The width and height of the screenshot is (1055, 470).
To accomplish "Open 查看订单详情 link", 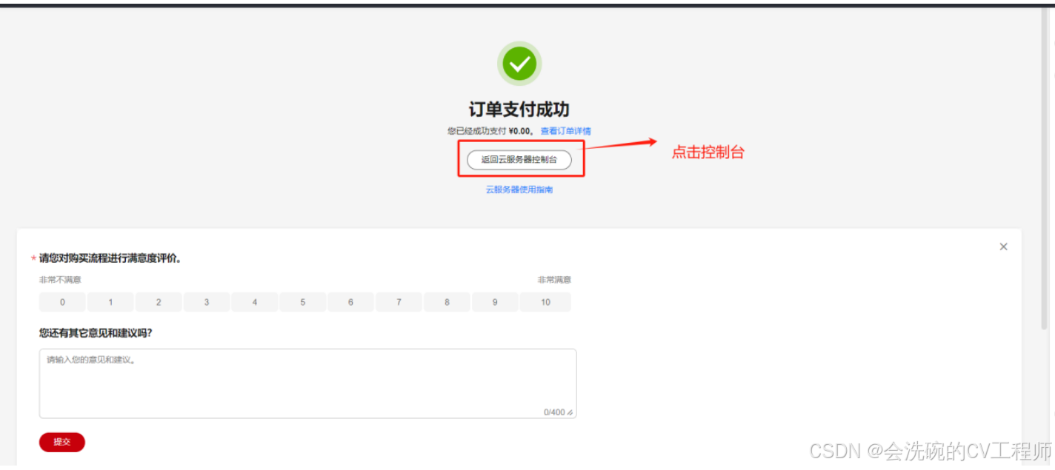I will 565,131.
